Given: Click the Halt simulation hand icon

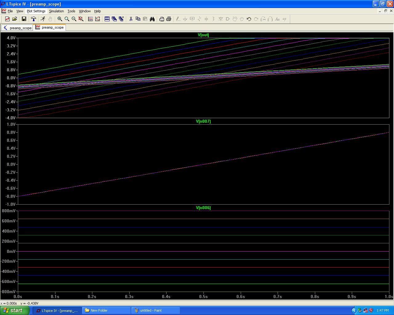Looking at the screenshot, I should (50, 19).
